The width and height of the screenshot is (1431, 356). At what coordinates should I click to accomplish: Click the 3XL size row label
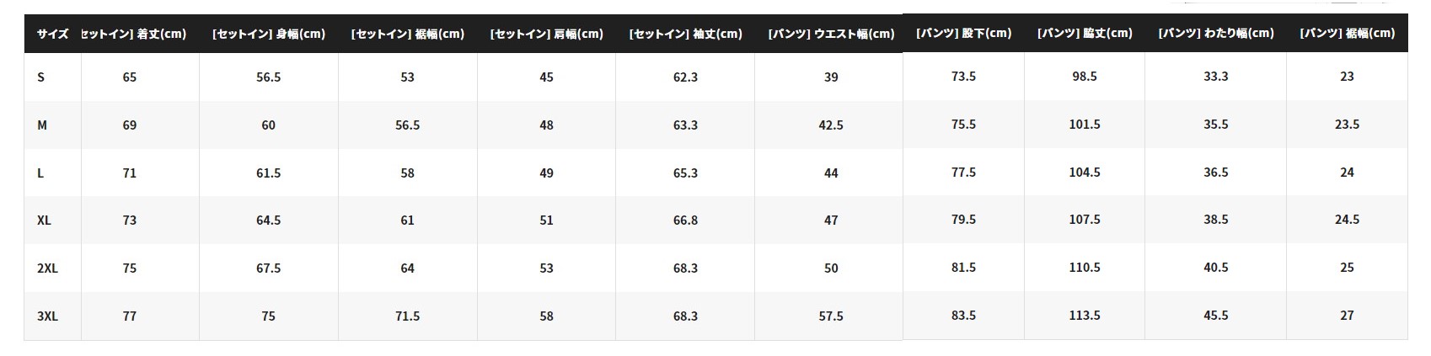(x=47, y=316)
